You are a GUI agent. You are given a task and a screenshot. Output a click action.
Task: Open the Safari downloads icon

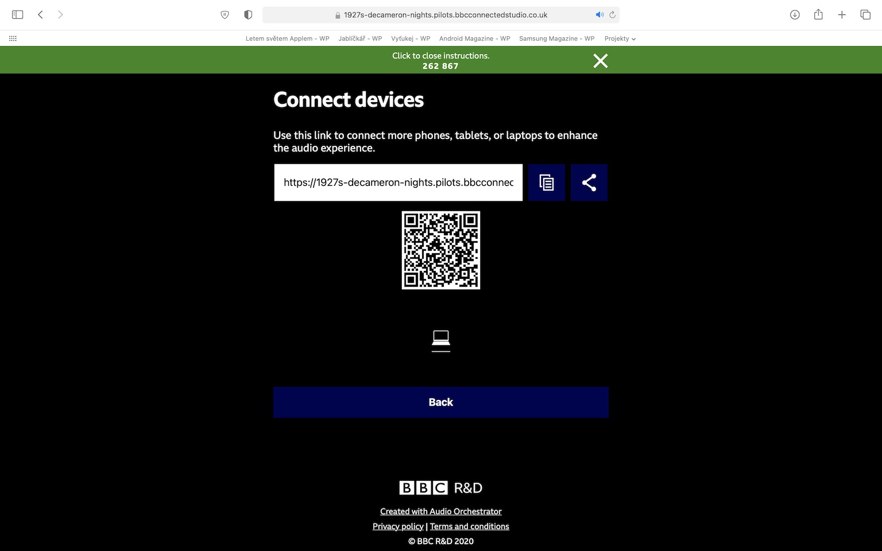795,15
